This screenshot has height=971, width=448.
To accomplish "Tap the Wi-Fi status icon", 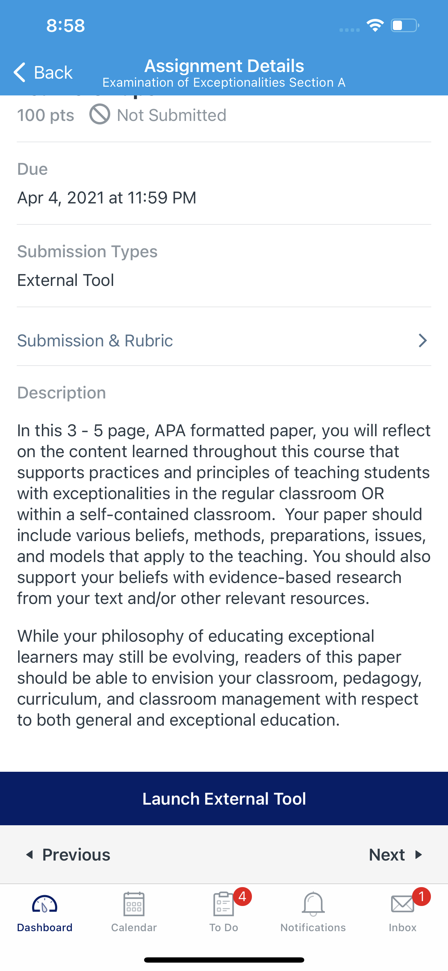I will [x=375, y=26].
